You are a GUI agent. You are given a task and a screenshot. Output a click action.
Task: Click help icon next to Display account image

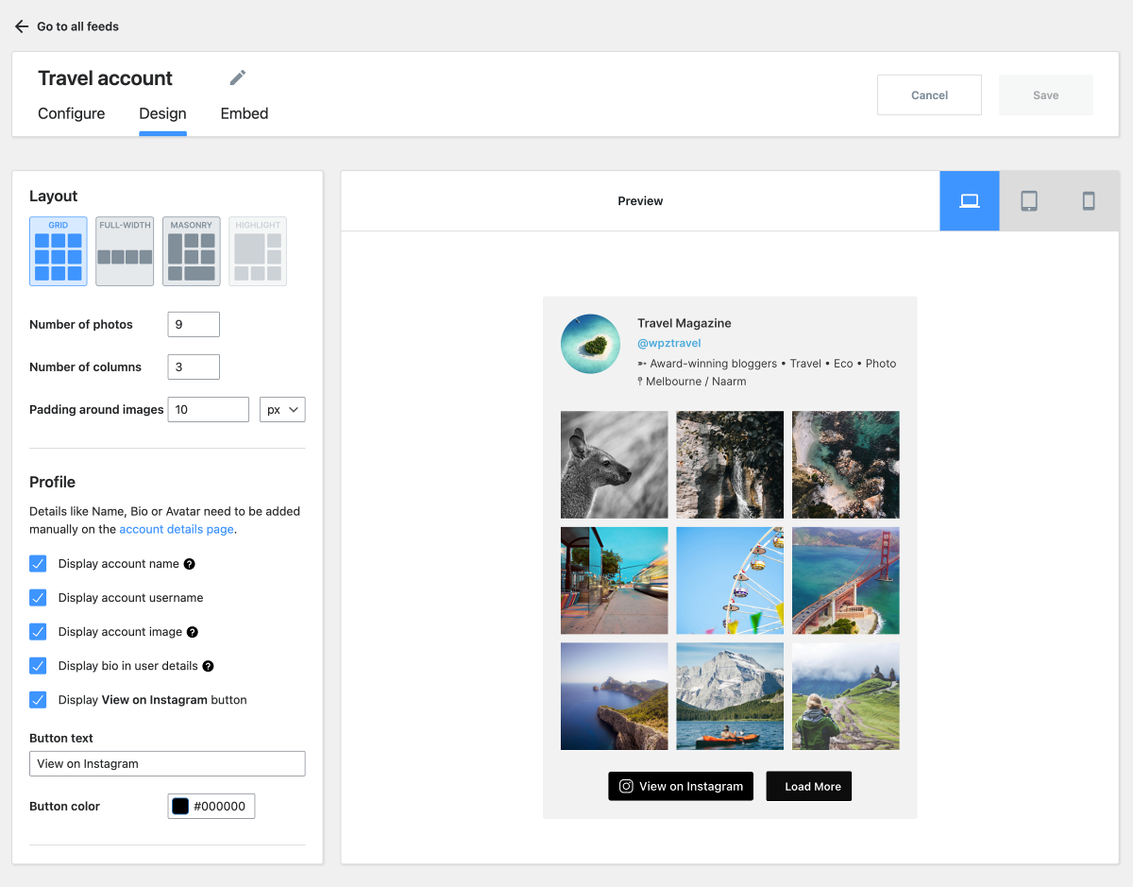[193, 632]
